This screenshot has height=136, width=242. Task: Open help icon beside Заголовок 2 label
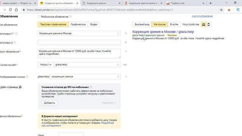coord(15,43)
